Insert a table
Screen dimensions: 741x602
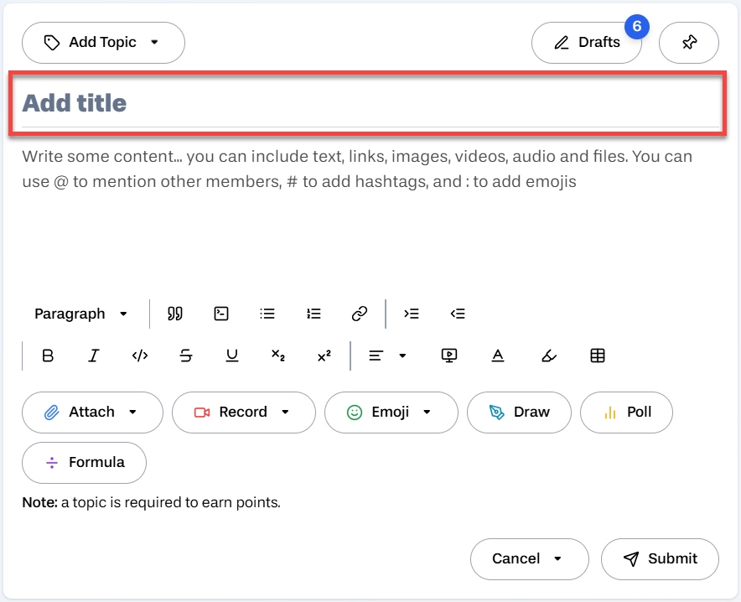[x=598, y=355]
